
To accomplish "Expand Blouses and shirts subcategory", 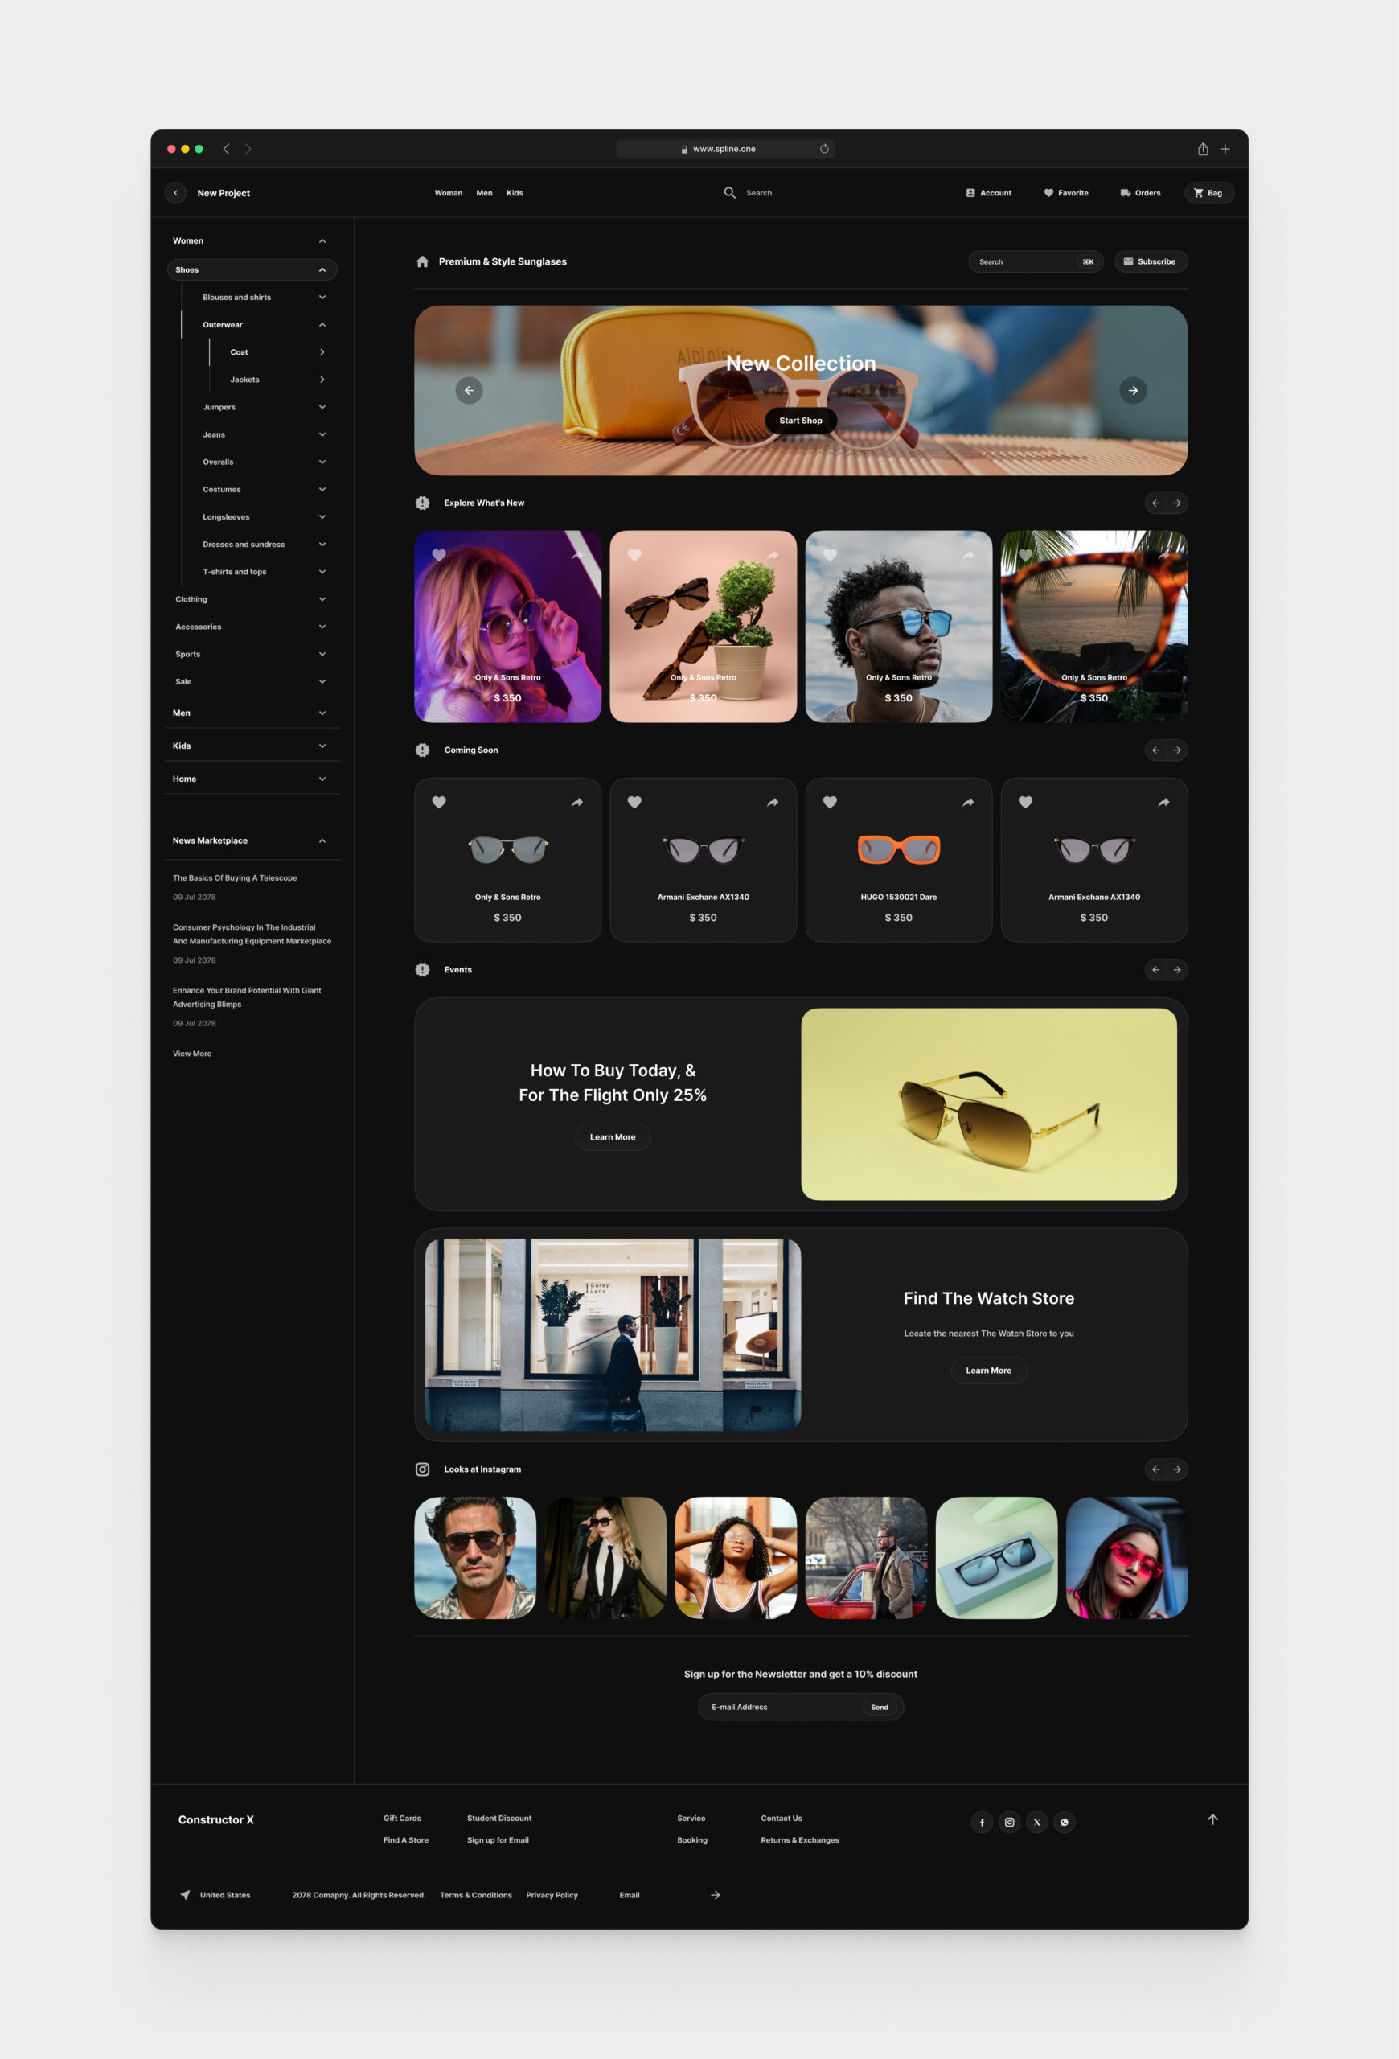I will click(x=322, y=298).
